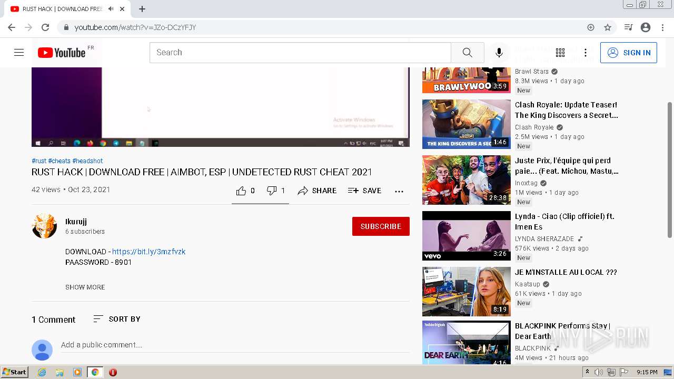Click Add a public comment field
This screenshot has width=674, height=379.
(x=235, y=345)
